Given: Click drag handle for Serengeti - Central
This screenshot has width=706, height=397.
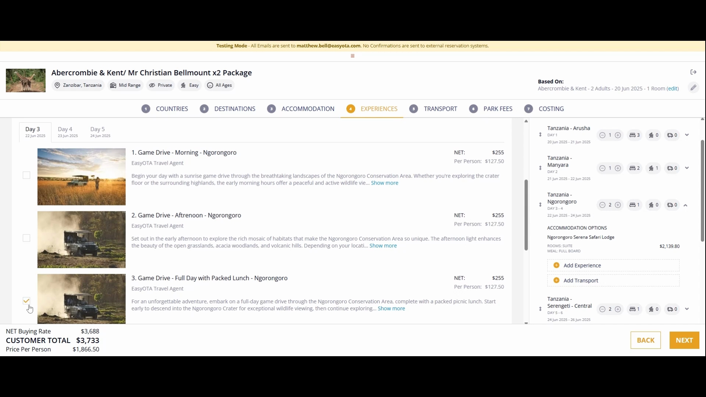Looking at the screenshot, I should pos(540,309).
